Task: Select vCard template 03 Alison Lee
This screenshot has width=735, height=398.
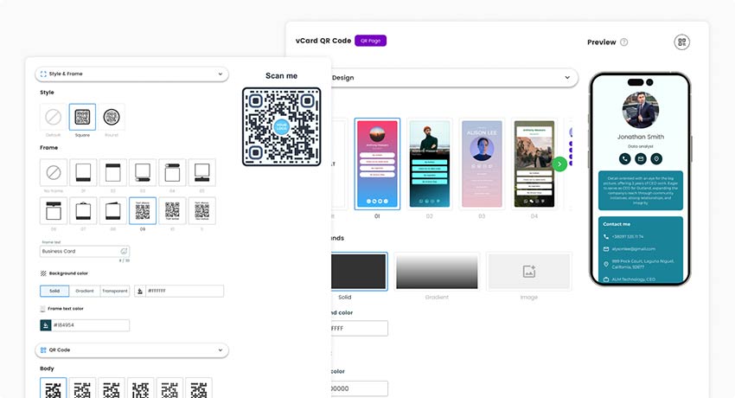Action: (x=482, y=164)
